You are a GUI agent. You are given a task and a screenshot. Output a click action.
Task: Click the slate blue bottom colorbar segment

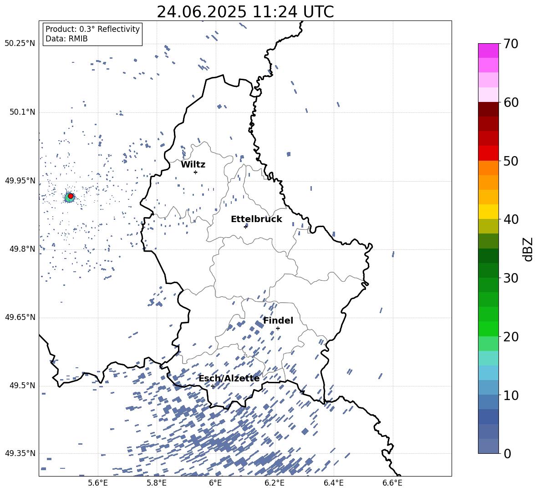point(488,446)
